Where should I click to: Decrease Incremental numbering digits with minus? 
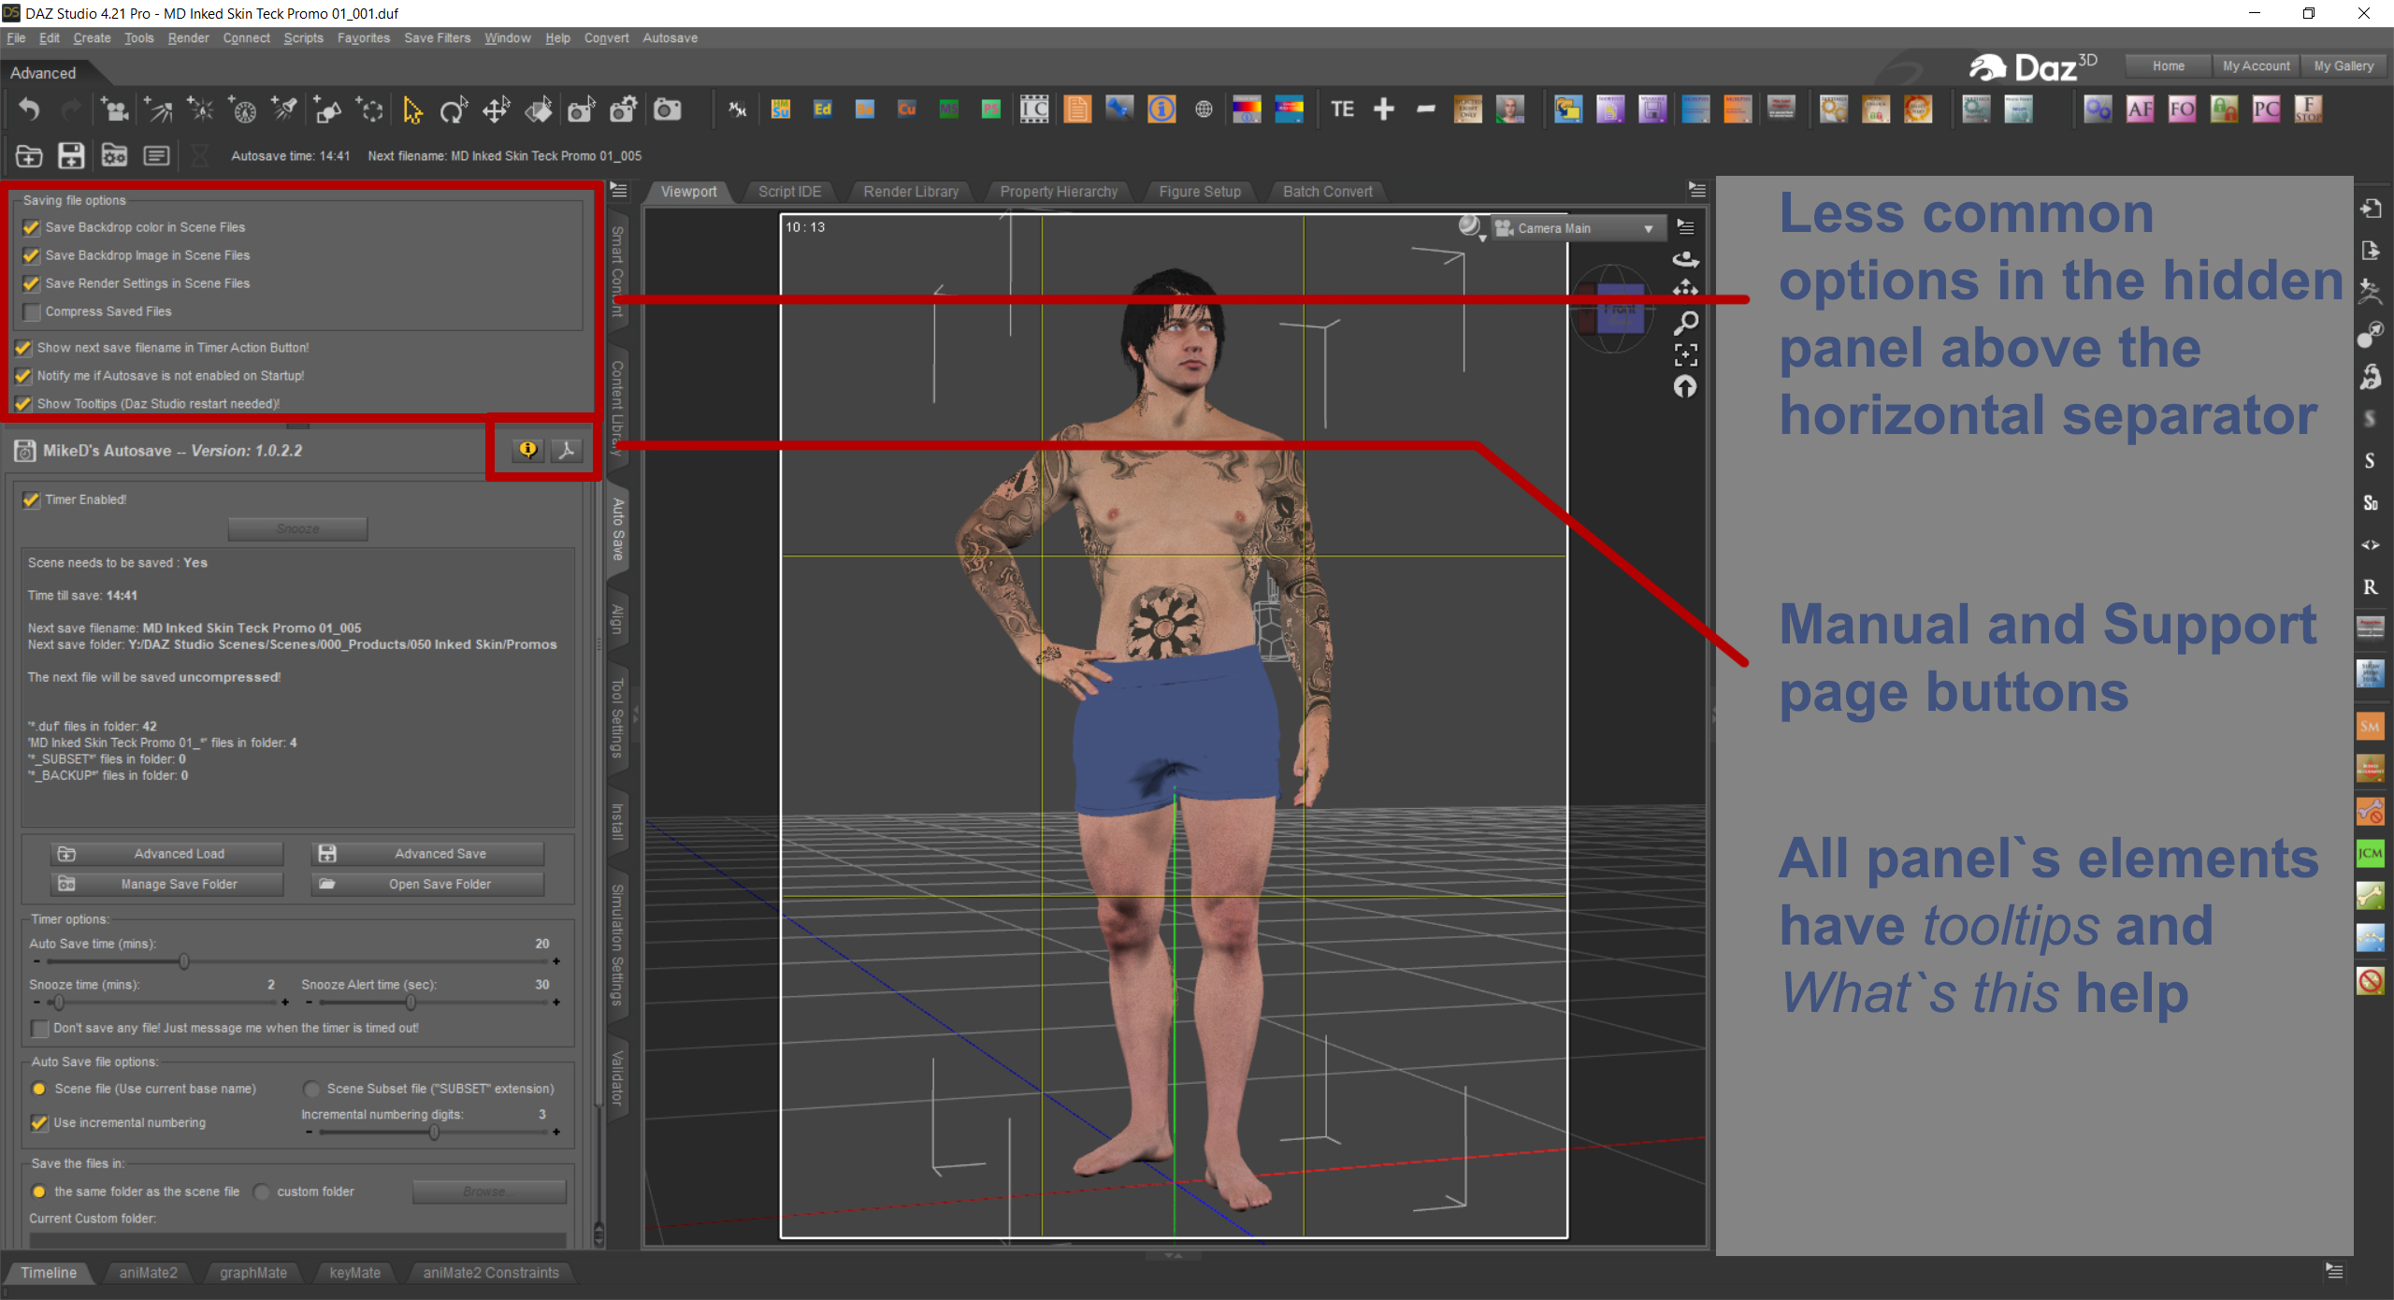309,1132
